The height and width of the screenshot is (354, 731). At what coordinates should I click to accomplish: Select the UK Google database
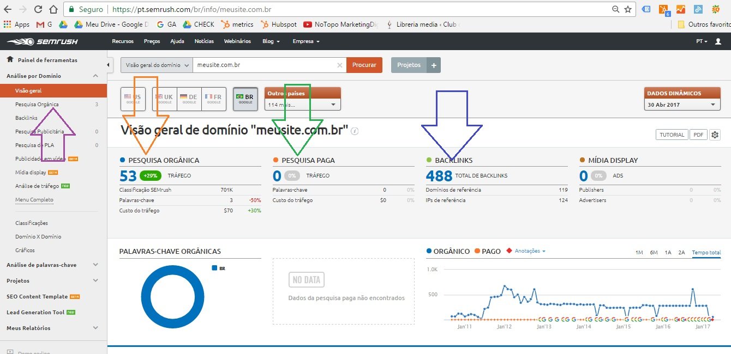[165, 99]
